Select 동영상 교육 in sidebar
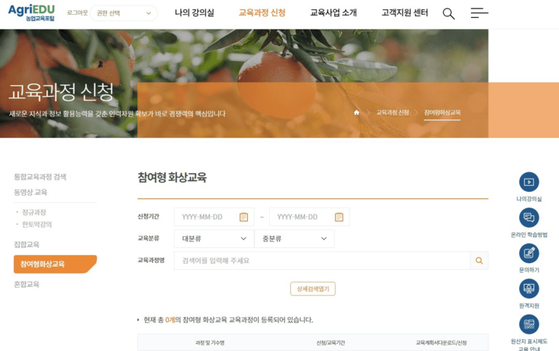The width and height of the screenshot is (559, 351). (30, 192)
